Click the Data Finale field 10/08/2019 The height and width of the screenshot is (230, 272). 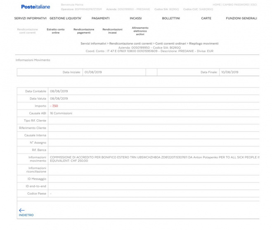point(239,72)
